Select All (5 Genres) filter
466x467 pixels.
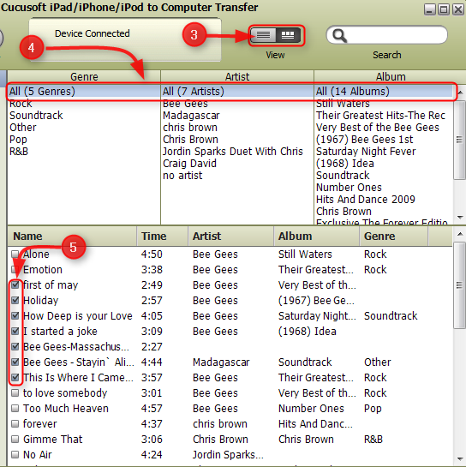click(84, 91)
